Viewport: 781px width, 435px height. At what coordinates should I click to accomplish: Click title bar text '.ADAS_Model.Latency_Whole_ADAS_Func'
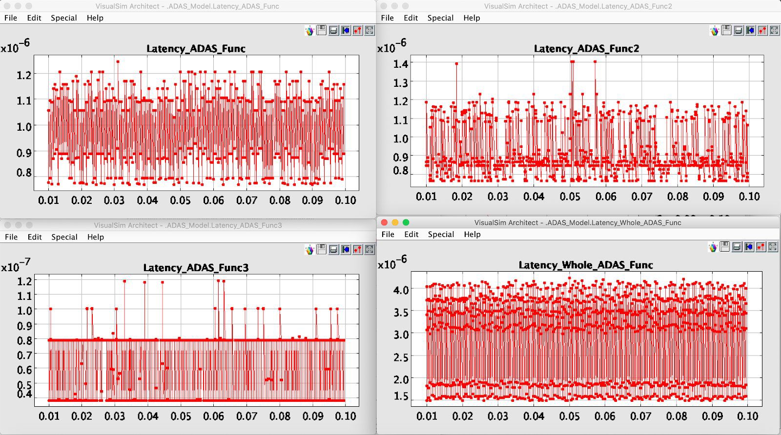click(x=614, y=222)
